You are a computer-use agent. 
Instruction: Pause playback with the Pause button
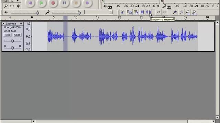(64, 3)
